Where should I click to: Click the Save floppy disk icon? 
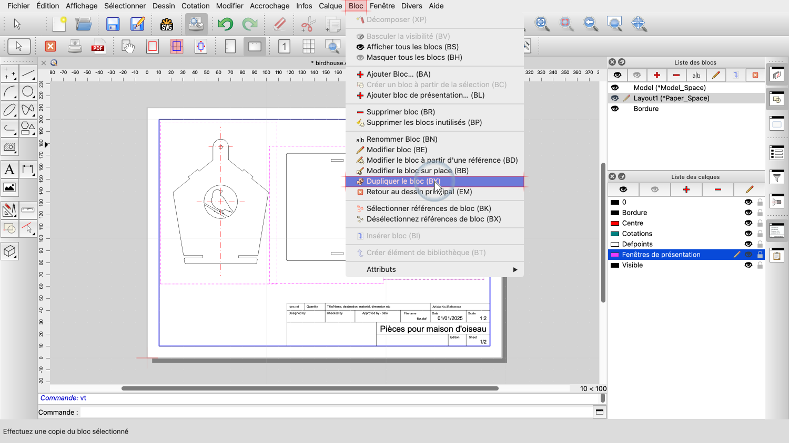click(113, 24)
